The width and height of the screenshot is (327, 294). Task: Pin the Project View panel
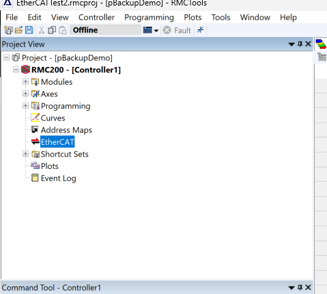300,44
